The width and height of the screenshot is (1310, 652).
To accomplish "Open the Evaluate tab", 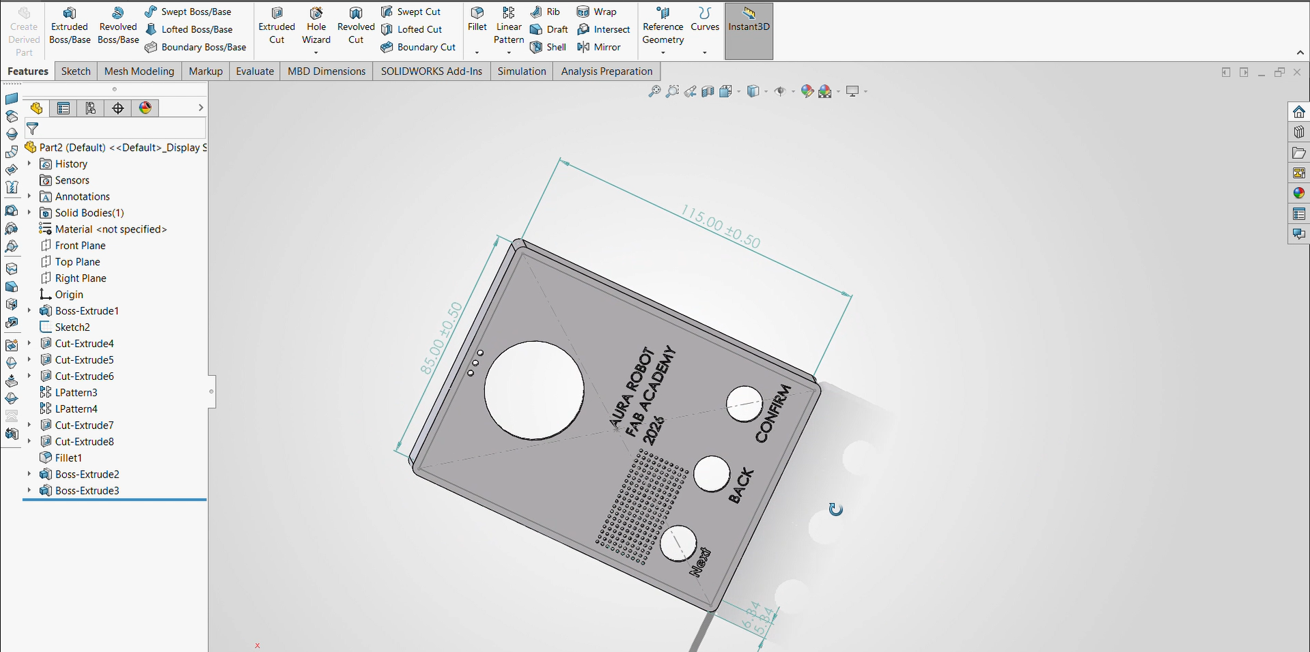I will tap(255, 71).
